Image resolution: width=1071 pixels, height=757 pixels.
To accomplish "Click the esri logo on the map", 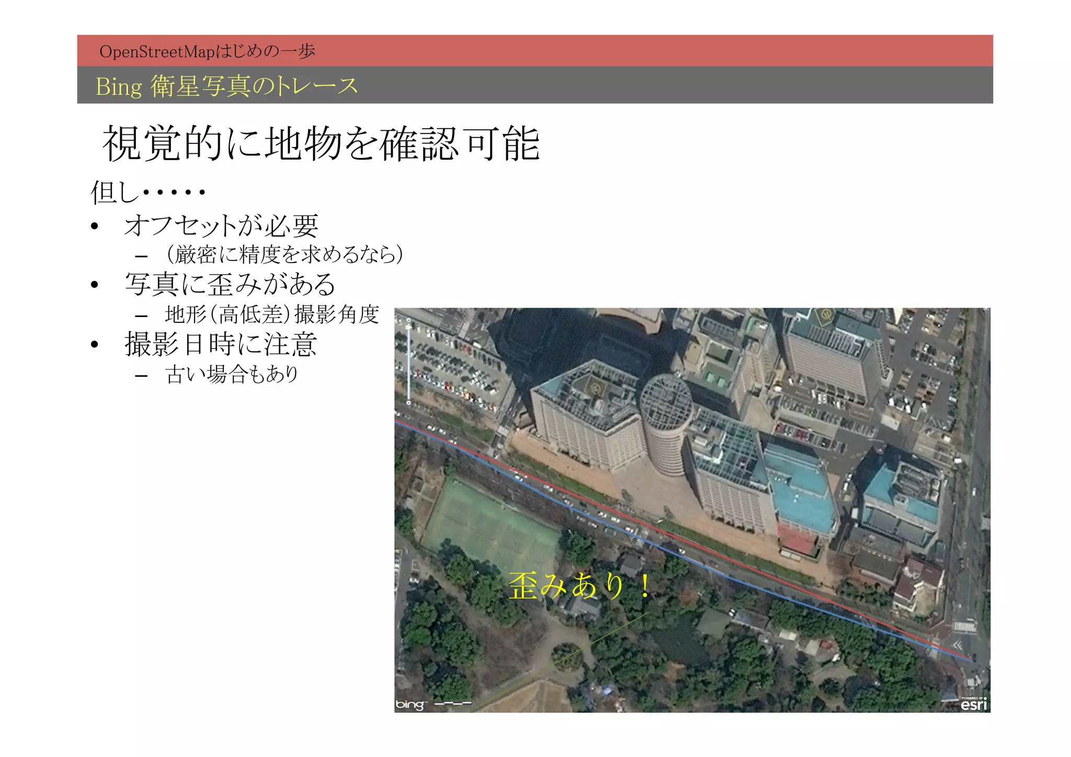I will click(x=975, y=705).
